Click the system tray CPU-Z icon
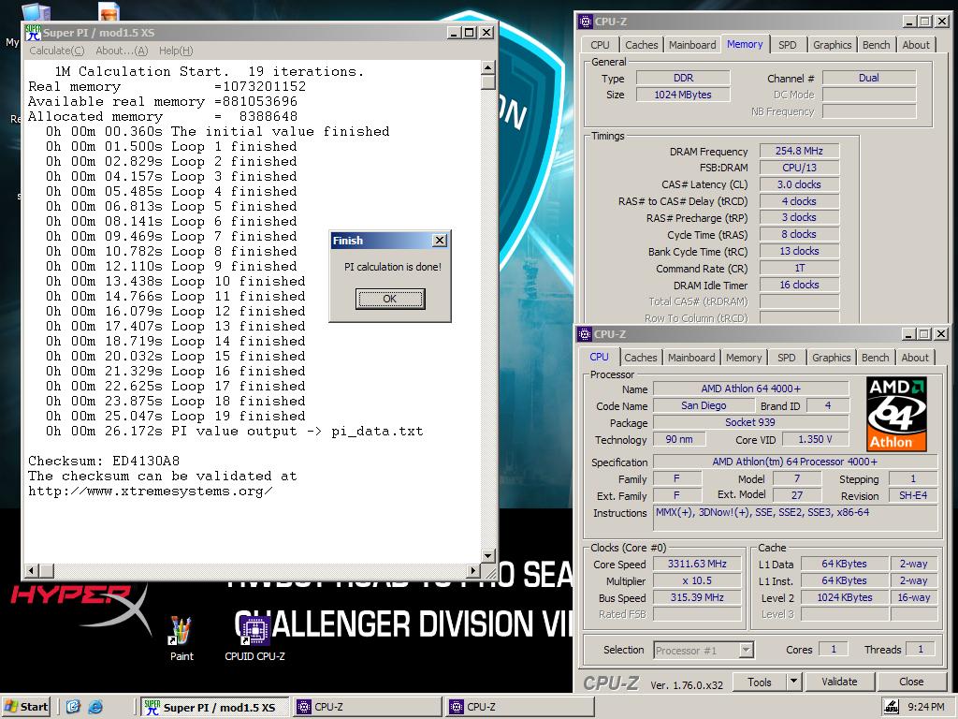Image resolution: width=958 pixels, height=719 pixels. [892, 708]
